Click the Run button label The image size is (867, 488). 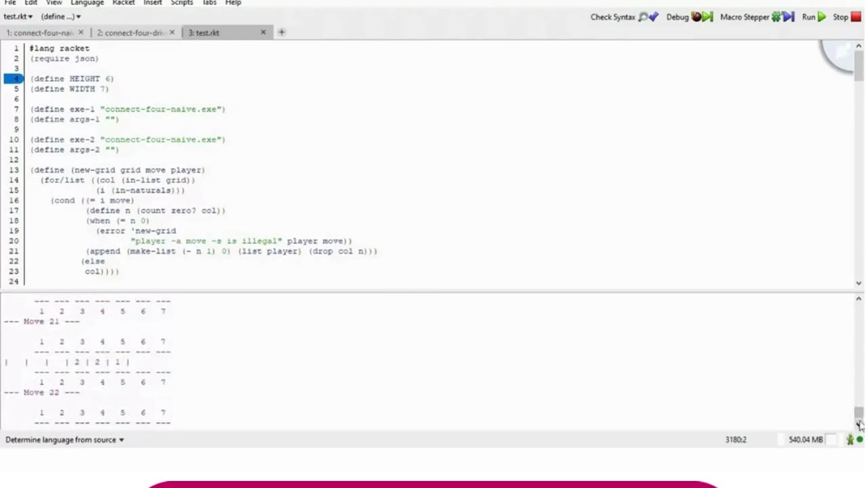[808, 17]
